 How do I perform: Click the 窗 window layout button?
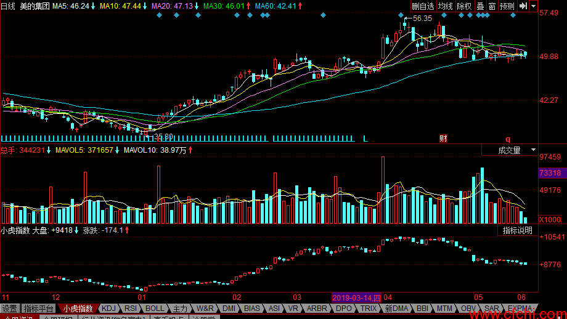tap(492, 6)
